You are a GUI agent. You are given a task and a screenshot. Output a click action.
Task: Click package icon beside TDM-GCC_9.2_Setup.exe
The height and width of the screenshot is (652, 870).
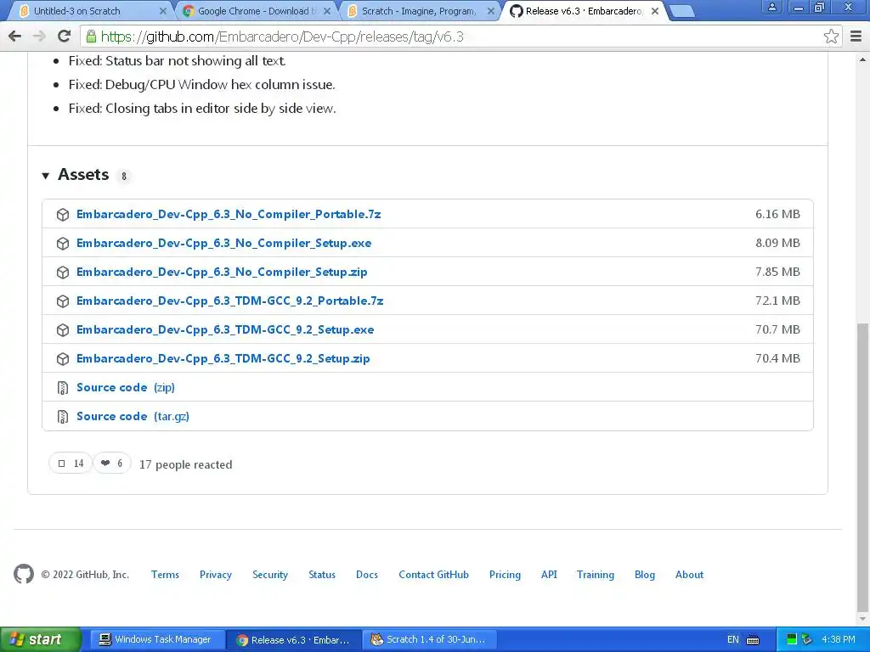[x=63, y=330]
